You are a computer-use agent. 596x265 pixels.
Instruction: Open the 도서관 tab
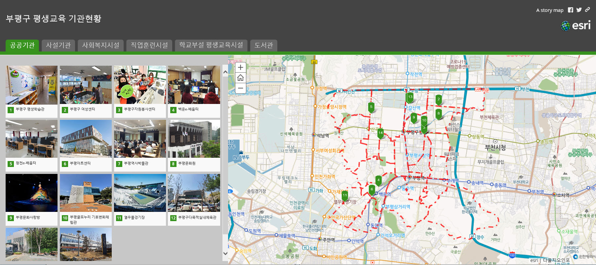[263, 45]
